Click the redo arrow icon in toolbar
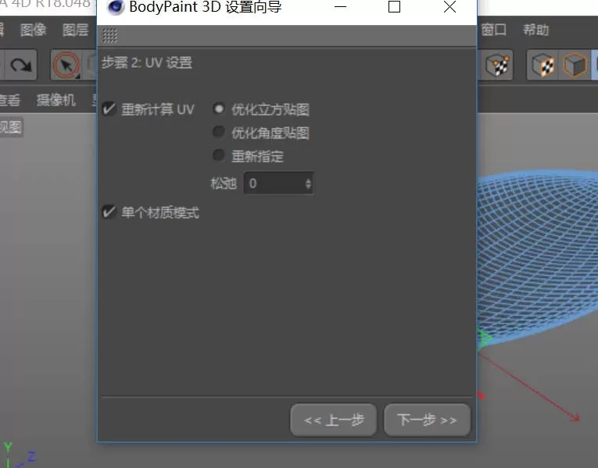The image size is (598, 468). 21,65
